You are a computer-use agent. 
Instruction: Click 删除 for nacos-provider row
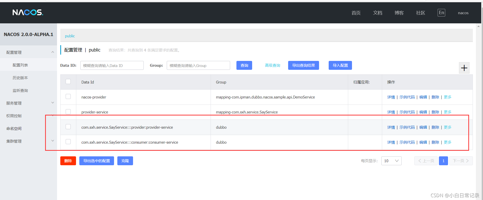(435, 97)
